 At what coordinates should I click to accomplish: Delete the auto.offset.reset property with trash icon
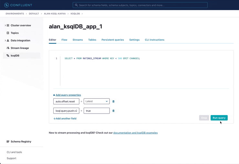click(113, 101)
